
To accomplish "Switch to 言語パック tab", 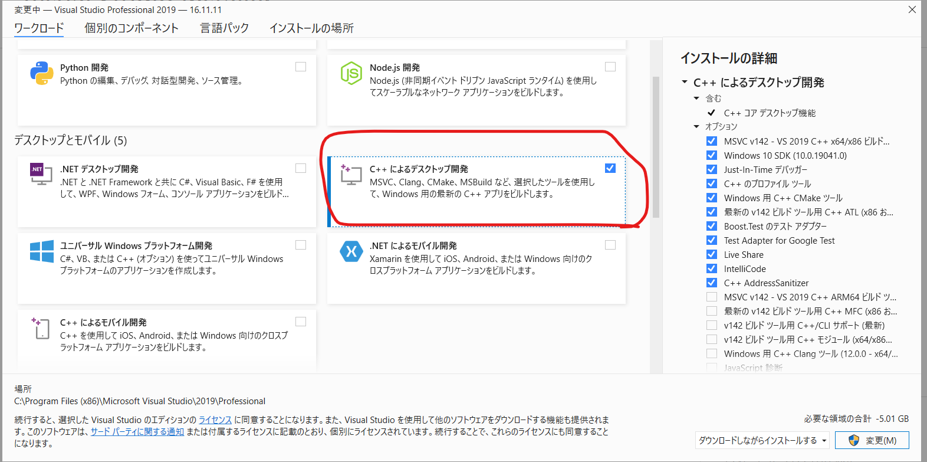I will click(225, 28).
